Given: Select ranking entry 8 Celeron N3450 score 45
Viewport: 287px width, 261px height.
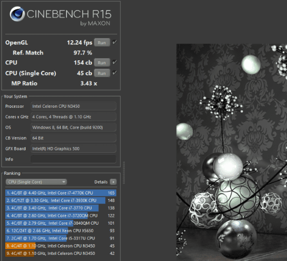Looking at the screenshot, I should coord(61,246).
